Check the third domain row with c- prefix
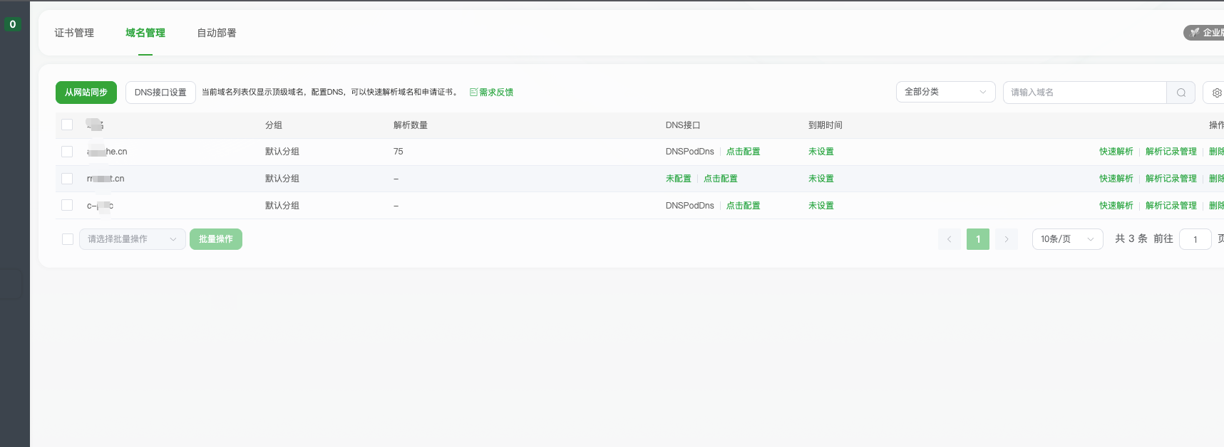The width and height of the screenshot is (1224, 447). [67, 205]
